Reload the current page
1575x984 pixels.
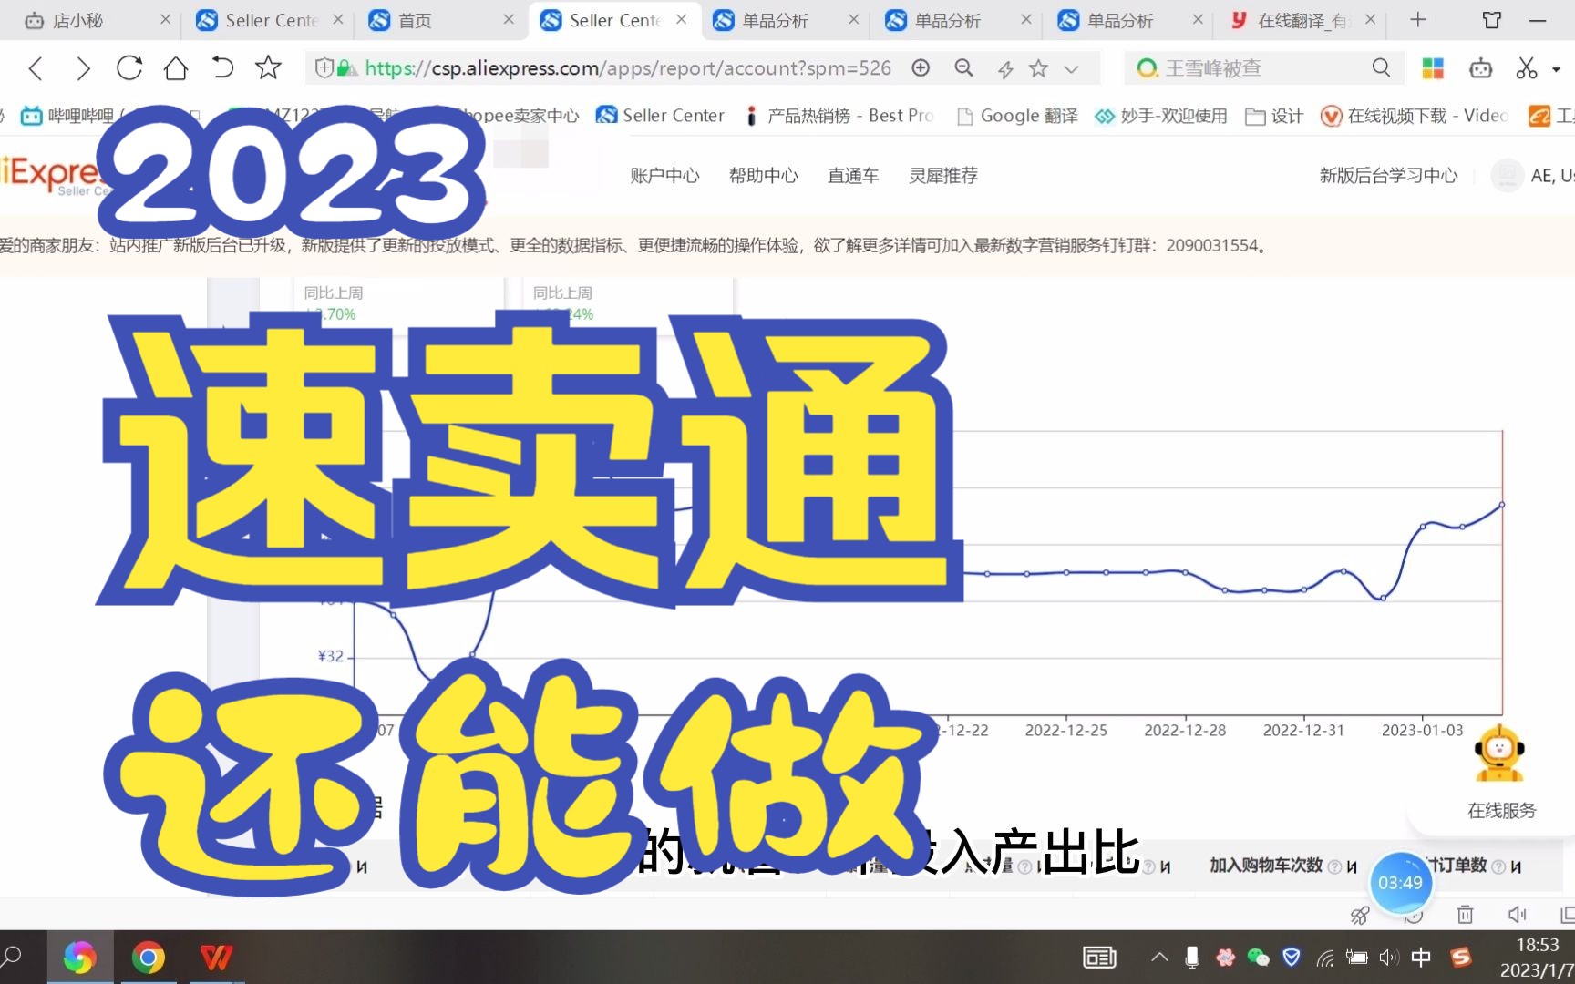(129, 68)
